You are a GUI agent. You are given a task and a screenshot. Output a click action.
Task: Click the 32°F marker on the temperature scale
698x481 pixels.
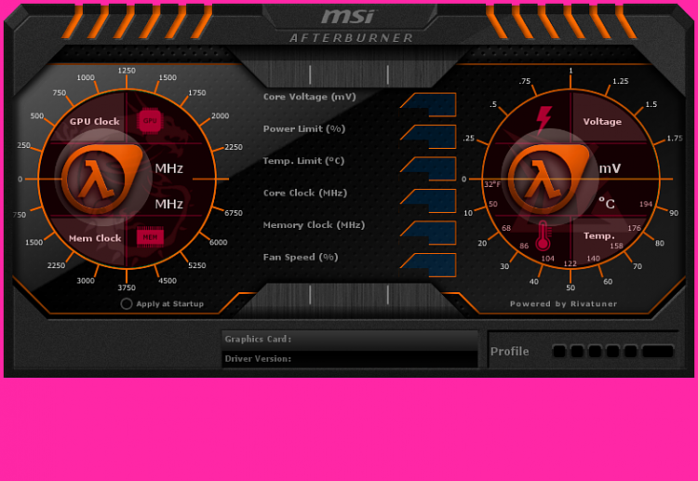pos(492,184)
